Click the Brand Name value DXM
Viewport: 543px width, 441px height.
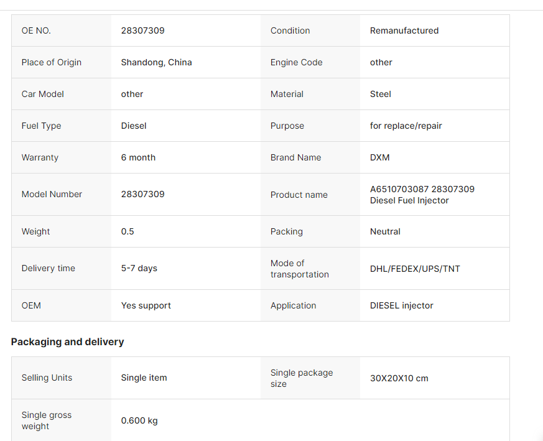[x=380, y=157]
